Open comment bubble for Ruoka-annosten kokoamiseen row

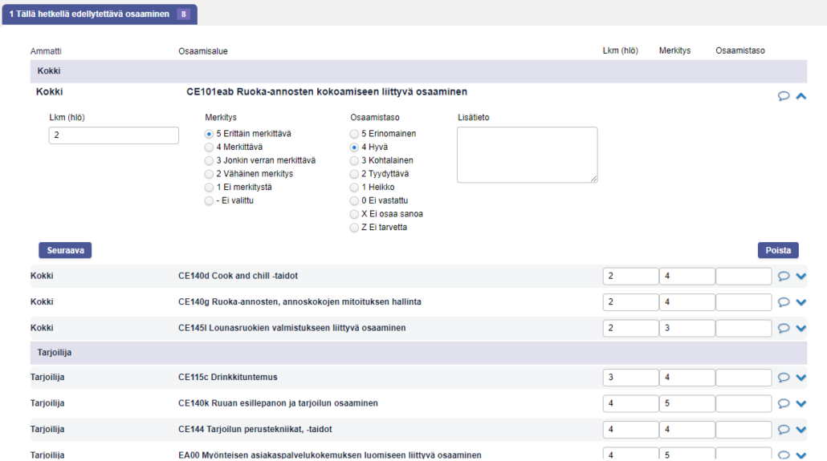point(784,96)
